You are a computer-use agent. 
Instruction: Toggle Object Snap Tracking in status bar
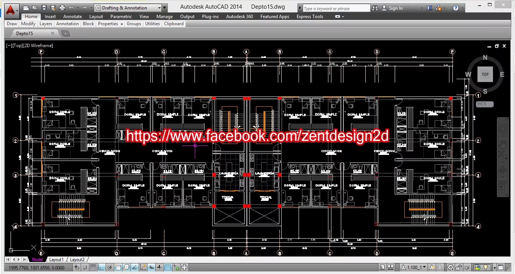(134, 268)
